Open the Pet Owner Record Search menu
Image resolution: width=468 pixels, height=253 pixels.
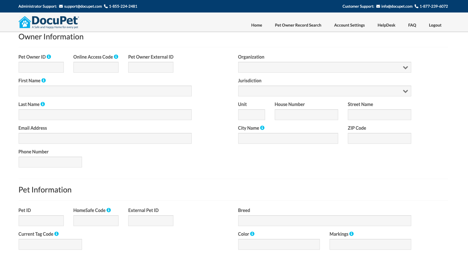coord(298,25)
